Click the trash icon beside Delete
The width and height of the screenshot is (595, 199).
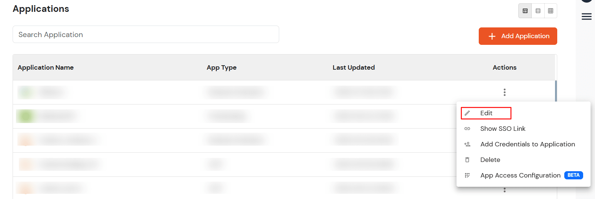pos(467,160)
